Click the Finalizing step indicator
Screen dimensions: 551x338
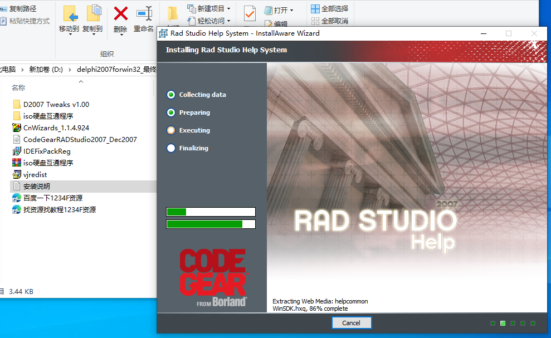click(x=171, y=148)
